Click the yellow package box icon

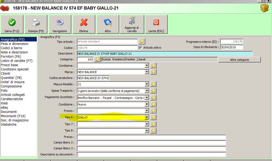tap(264, 8)
